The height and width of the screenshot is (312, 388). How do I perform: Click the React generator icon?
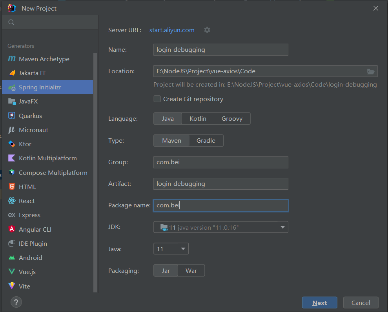click(x=12, y=201)
